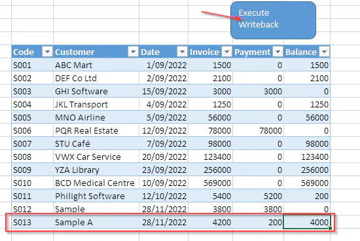Screen dimensions: 360x241
Task: Select the Balance header label
Action: [301, 52]
